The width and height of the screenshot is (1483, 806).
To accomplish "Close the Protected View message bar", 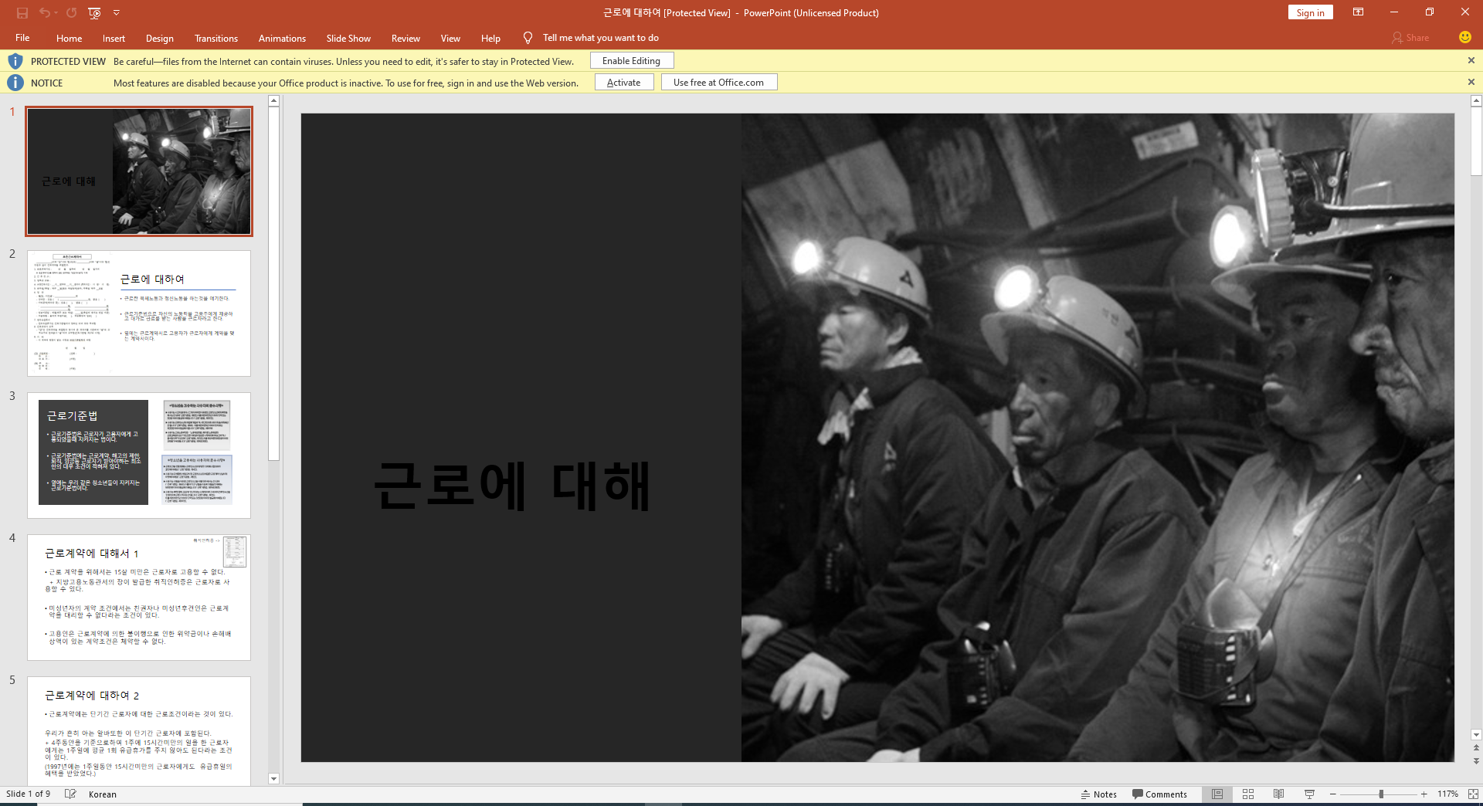I will tap(1471, 60).
